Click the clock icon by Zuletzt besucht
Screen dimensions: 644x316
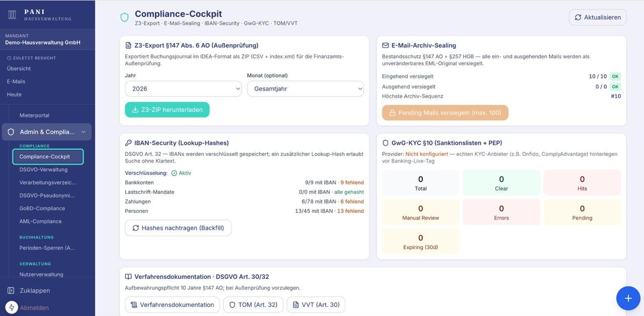[9, 58]
